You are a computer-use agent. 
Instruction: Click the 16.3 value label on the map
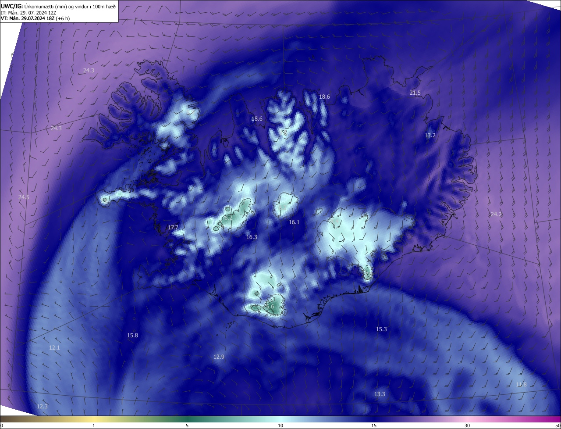(252, 237)
